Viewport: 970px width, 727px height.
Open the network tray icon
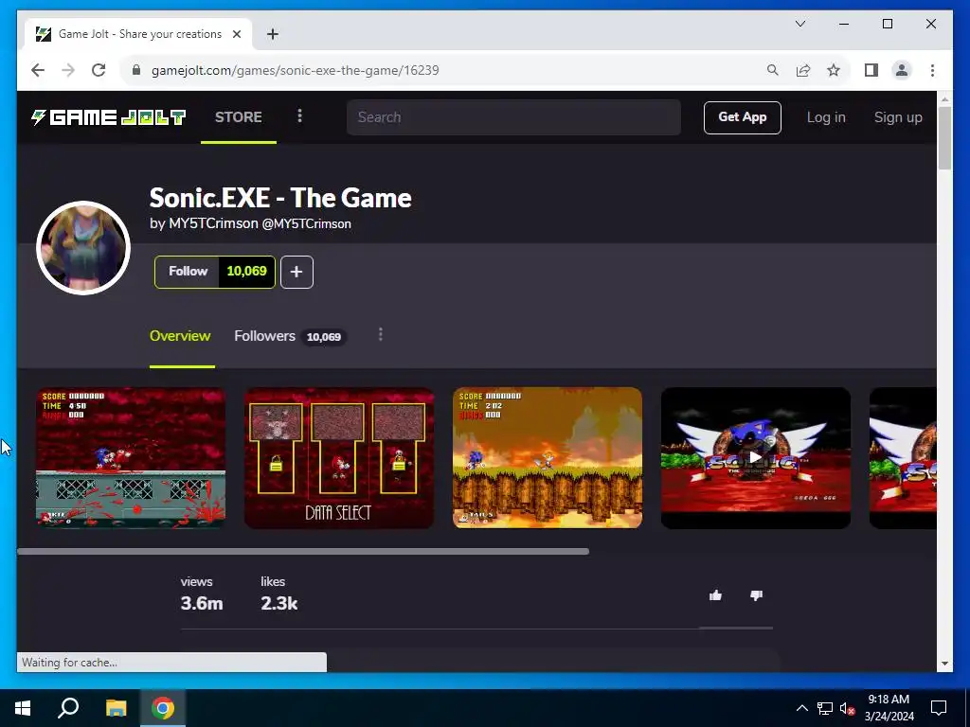click(825, 708)
